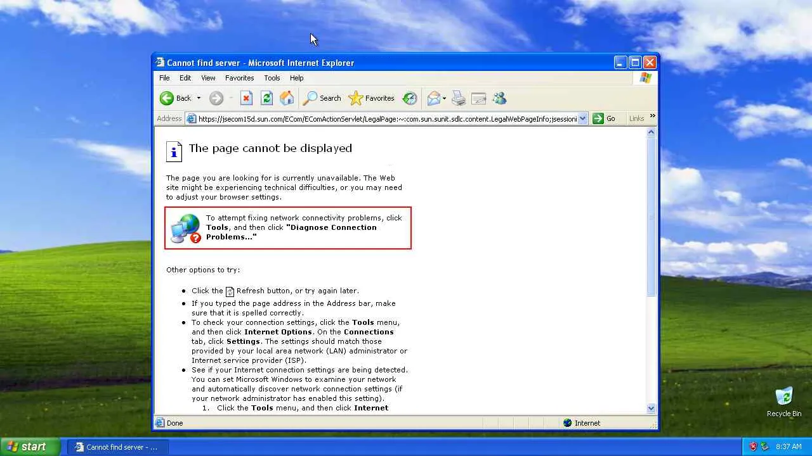Refresh the page using the toolbar Refresh icon
This screenshot has height=456, width=812.
(x=266, y=98)
